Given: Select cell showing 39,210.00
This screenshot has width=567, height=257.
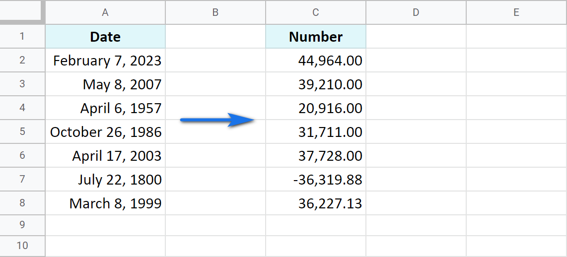Looking at the screenshot, I should point(316,84).
